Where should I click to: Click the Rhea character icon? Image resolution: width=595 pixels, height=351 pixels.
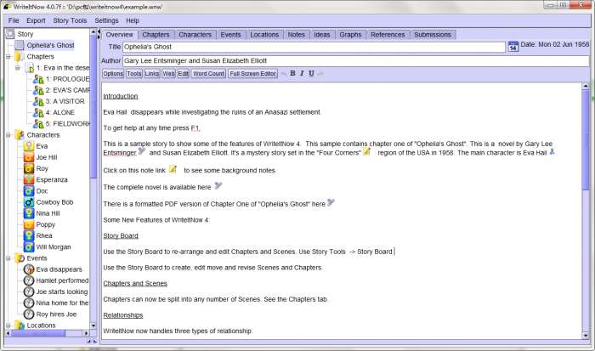point(29,235)
